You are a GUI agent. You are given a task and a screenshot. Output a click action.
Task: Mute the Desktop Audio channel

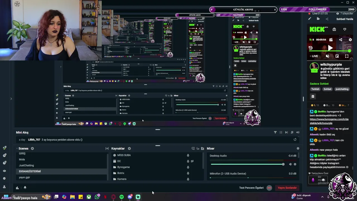click(290, 164)
